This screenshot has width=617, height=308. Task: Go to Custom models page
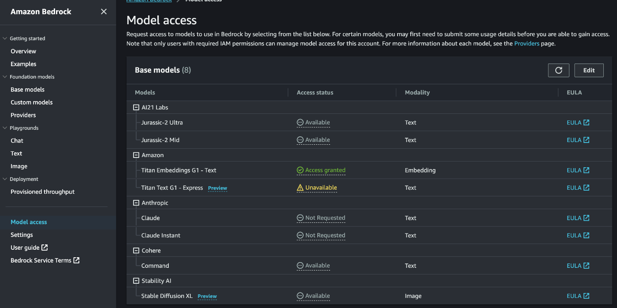tap(31, 102)
